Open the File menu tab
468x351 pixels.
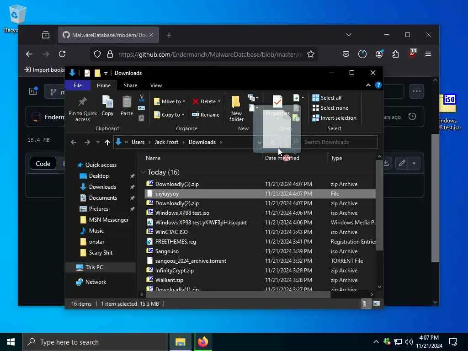pyautogui.click(x=78, y=85)
